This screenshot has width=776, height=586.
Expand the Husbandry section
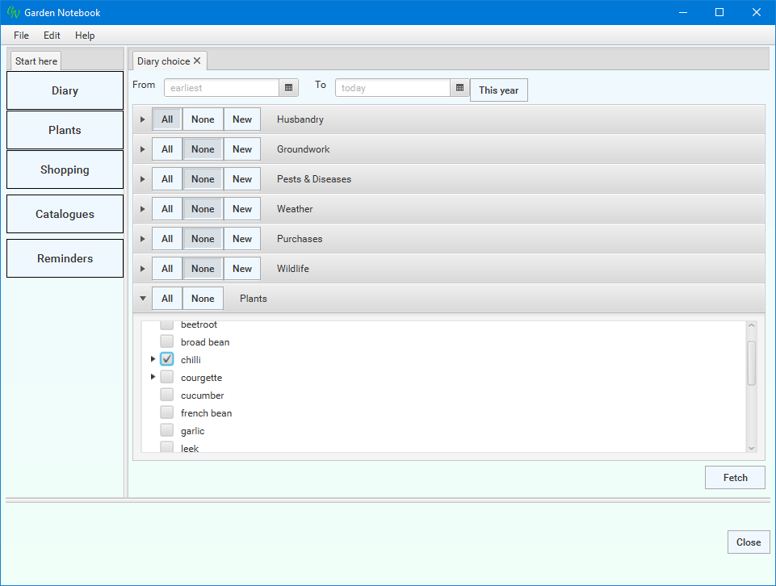click(x=143, y=119)
